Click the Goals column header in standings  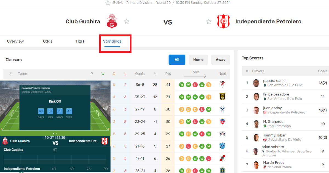[x=140, y=74]
